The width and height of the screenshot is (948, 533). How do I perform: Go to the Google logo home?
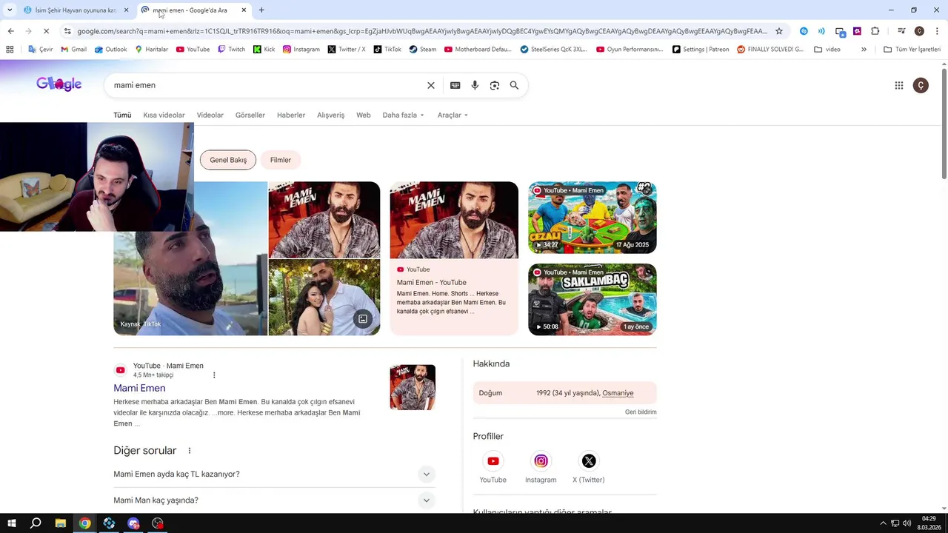59,84
